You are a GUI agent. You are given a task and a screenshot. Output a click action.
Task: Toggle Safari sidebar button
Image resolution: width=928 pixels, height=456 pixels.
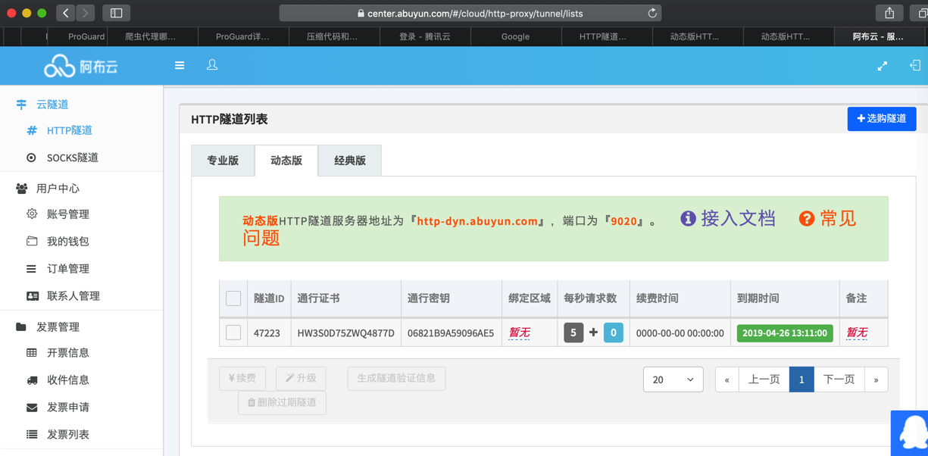point(116,13)
